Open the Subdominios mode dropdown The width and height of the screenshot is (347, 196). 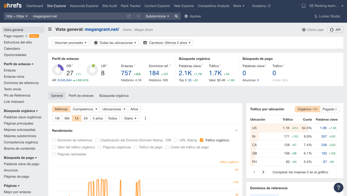coord(157,16)
